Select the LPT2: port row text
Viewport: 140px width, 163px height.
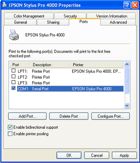pyautogui.click(x=23, y=77)
